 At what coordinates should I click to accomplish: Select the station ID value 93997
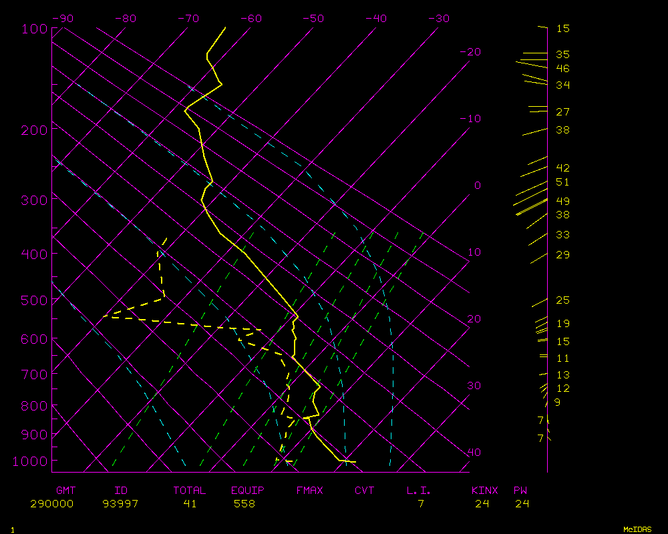120,504
